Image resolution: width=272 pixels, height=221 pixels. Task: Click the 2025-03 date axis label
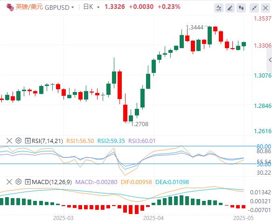pyautogui.click(x=63, y=218)
